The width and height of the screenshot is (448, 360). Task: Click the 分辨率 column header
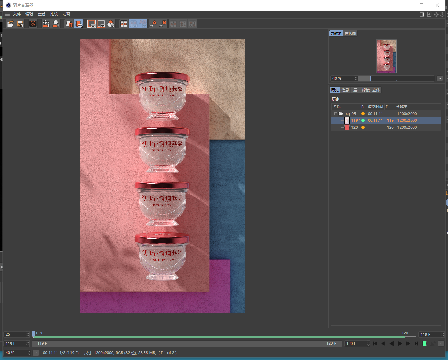pos(406,107)
